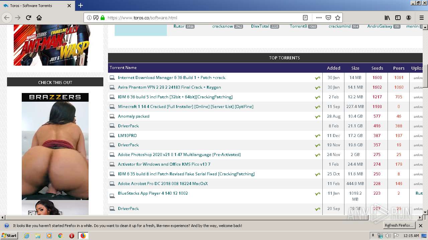The height and width of the screenshot is (240, 428).
Task: Show site information in address bar
Action: click(x=89, y=18)
